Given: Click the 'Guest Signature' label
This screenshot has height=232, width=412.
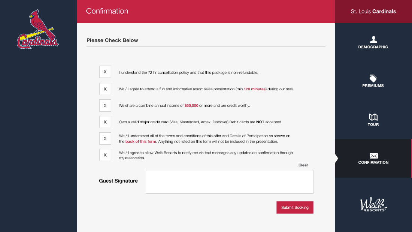Looking at the screenshot, I should (118, 181).
